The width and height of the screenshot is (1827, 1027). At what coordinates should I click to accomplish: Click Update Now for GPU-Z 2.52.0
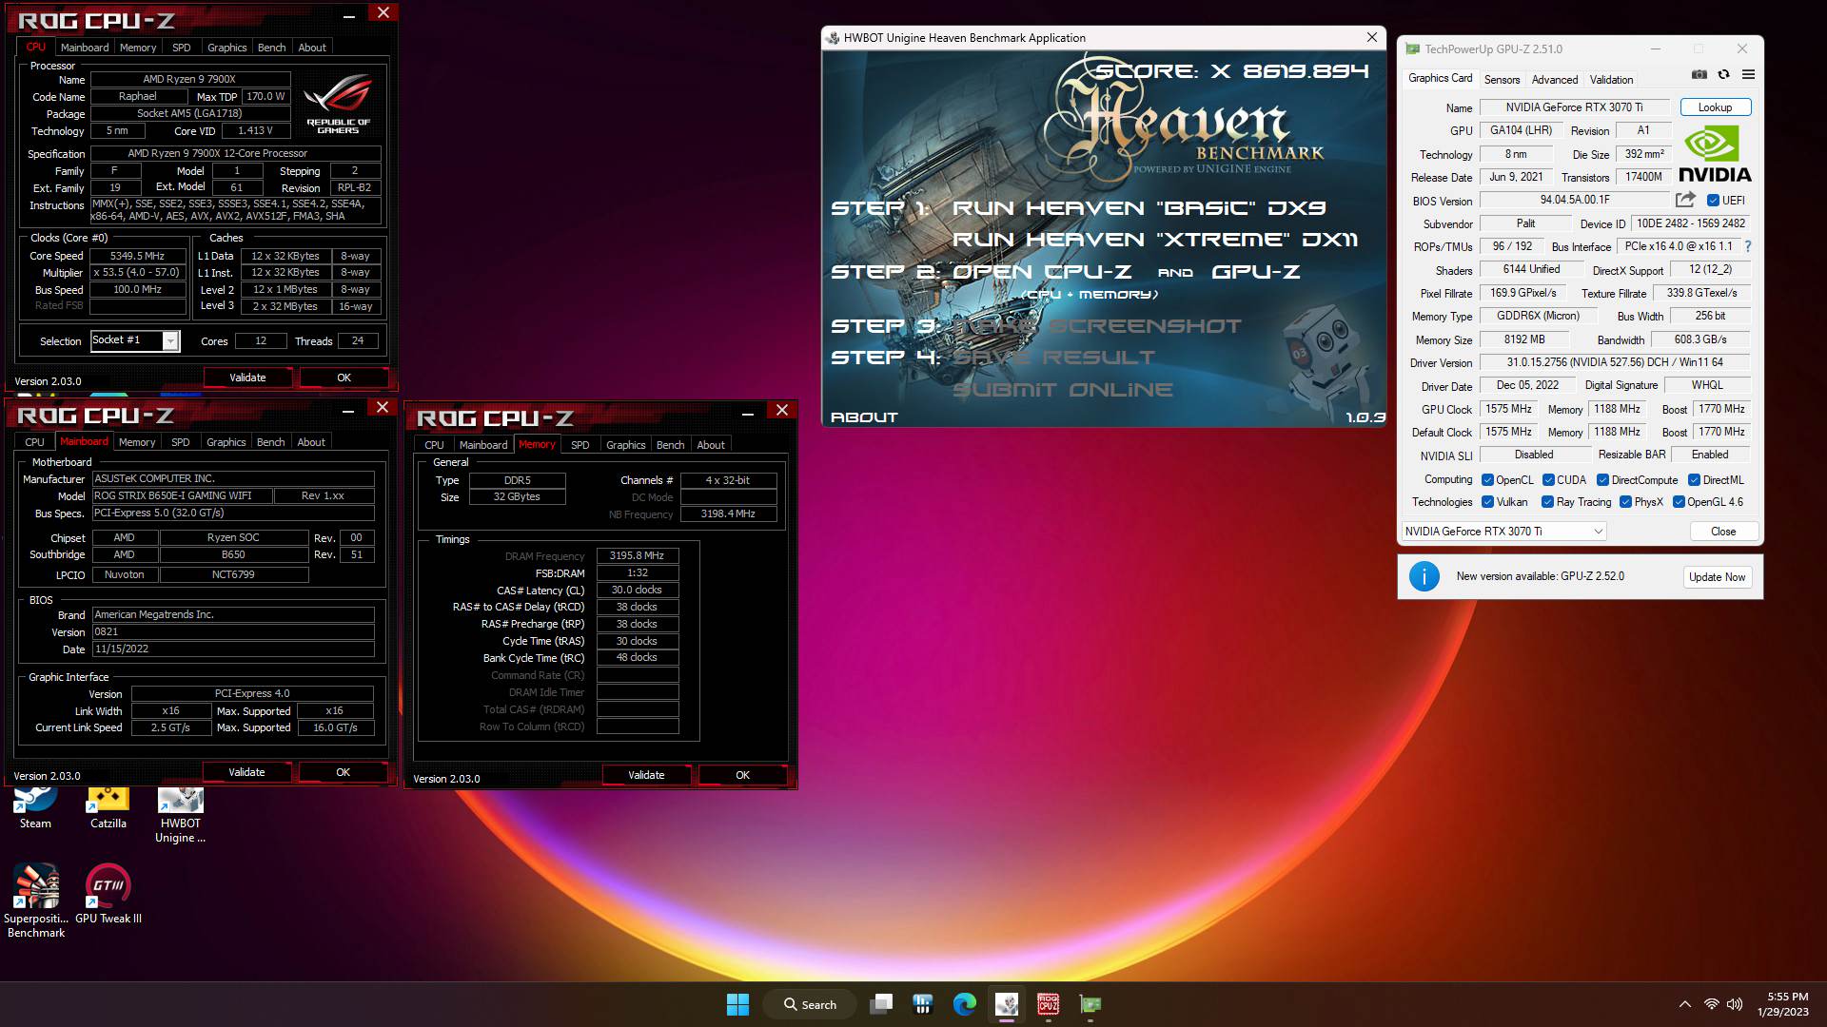click(x=1717, y=577)
